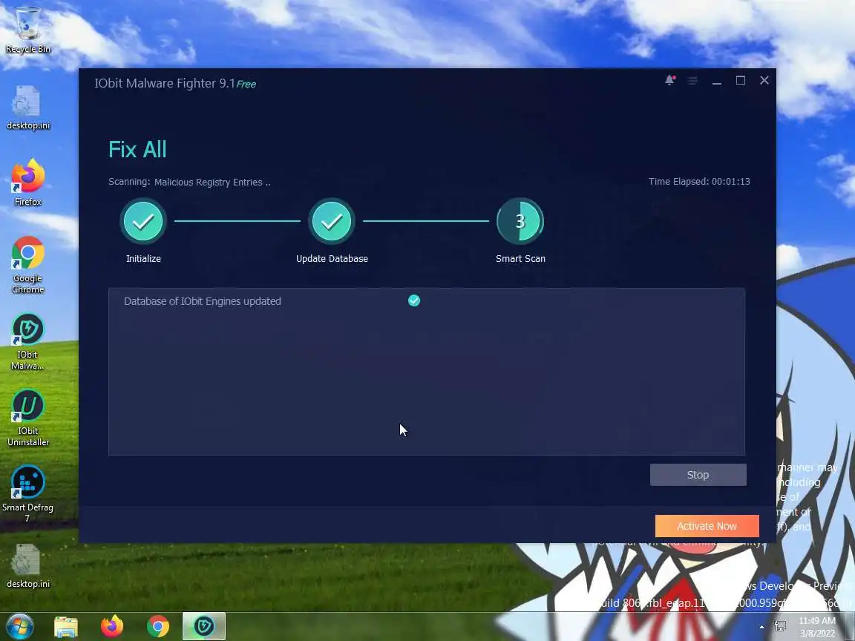Screen dimensions: 855x641
Task: Launch Chrome from the taskbar
Action: [x=157, y=626]
